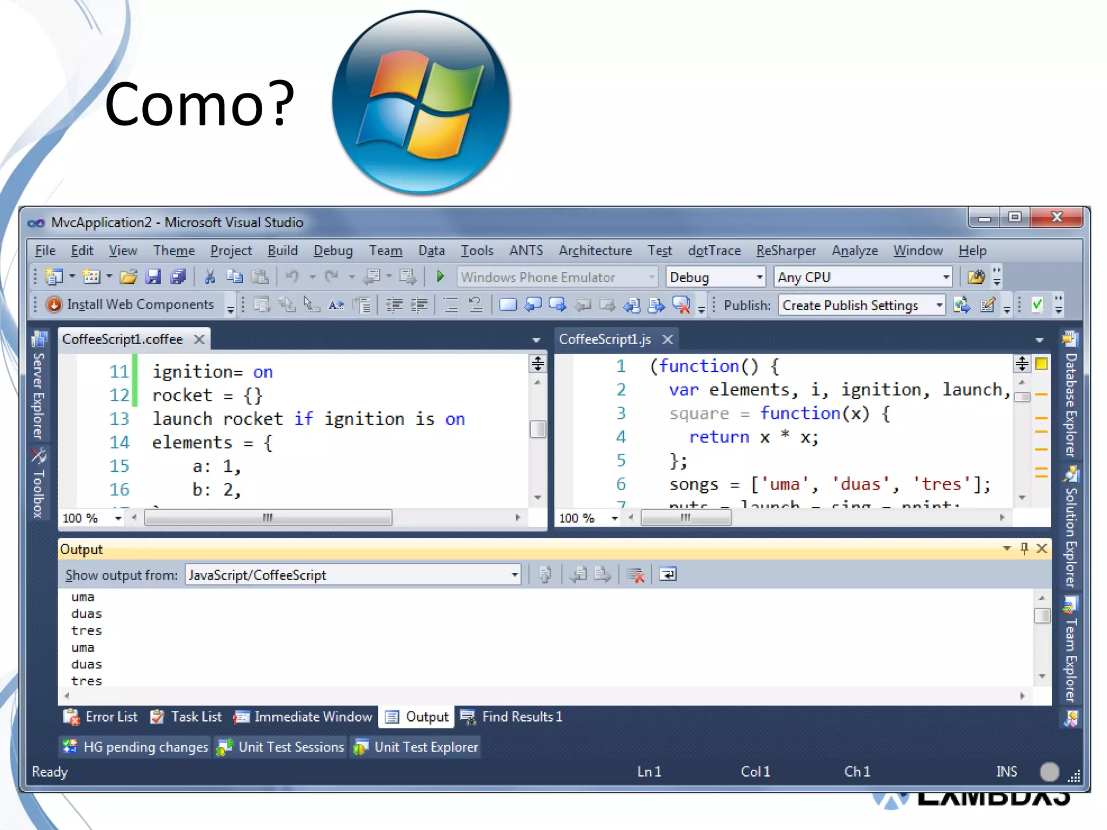Click the vertical scrollbar thumb in CoffeeScript1.coffee editor
This screenshot has width=1107, height=830.
coord(538,430)
